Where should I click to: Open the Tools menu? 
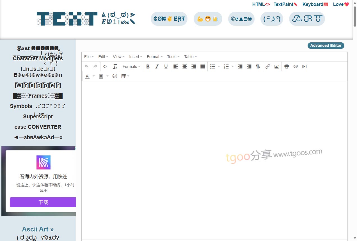173,57
